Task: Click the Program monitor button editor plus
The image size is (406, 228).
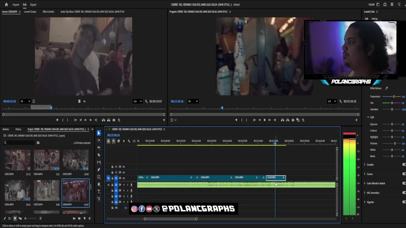Action: point(356,120)
